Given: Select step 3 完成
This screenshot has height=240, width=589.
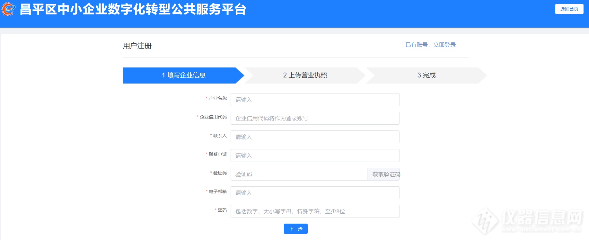Looking at the screenshot, I should (426, 76).
